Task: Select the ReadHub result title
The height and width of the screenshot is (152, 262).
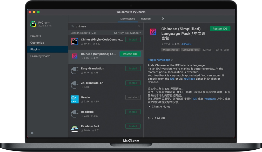Action: point(87,112)
